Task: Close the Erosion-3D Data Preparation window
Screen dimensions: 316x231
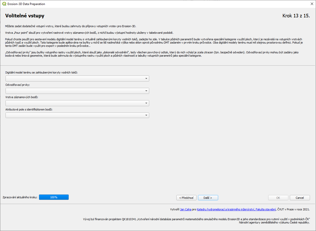Action: click(312, 4)
